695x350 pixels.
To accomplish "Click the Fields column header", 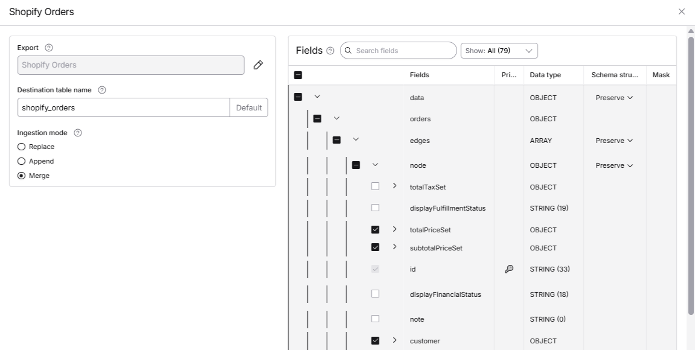I will pos(419,75).
